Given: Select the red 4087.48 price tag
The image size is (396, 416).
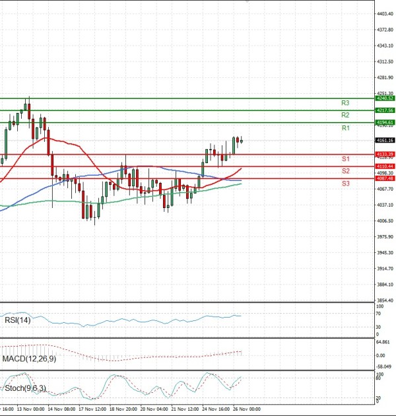Looking at the screenshot, I should pos(385,178).
